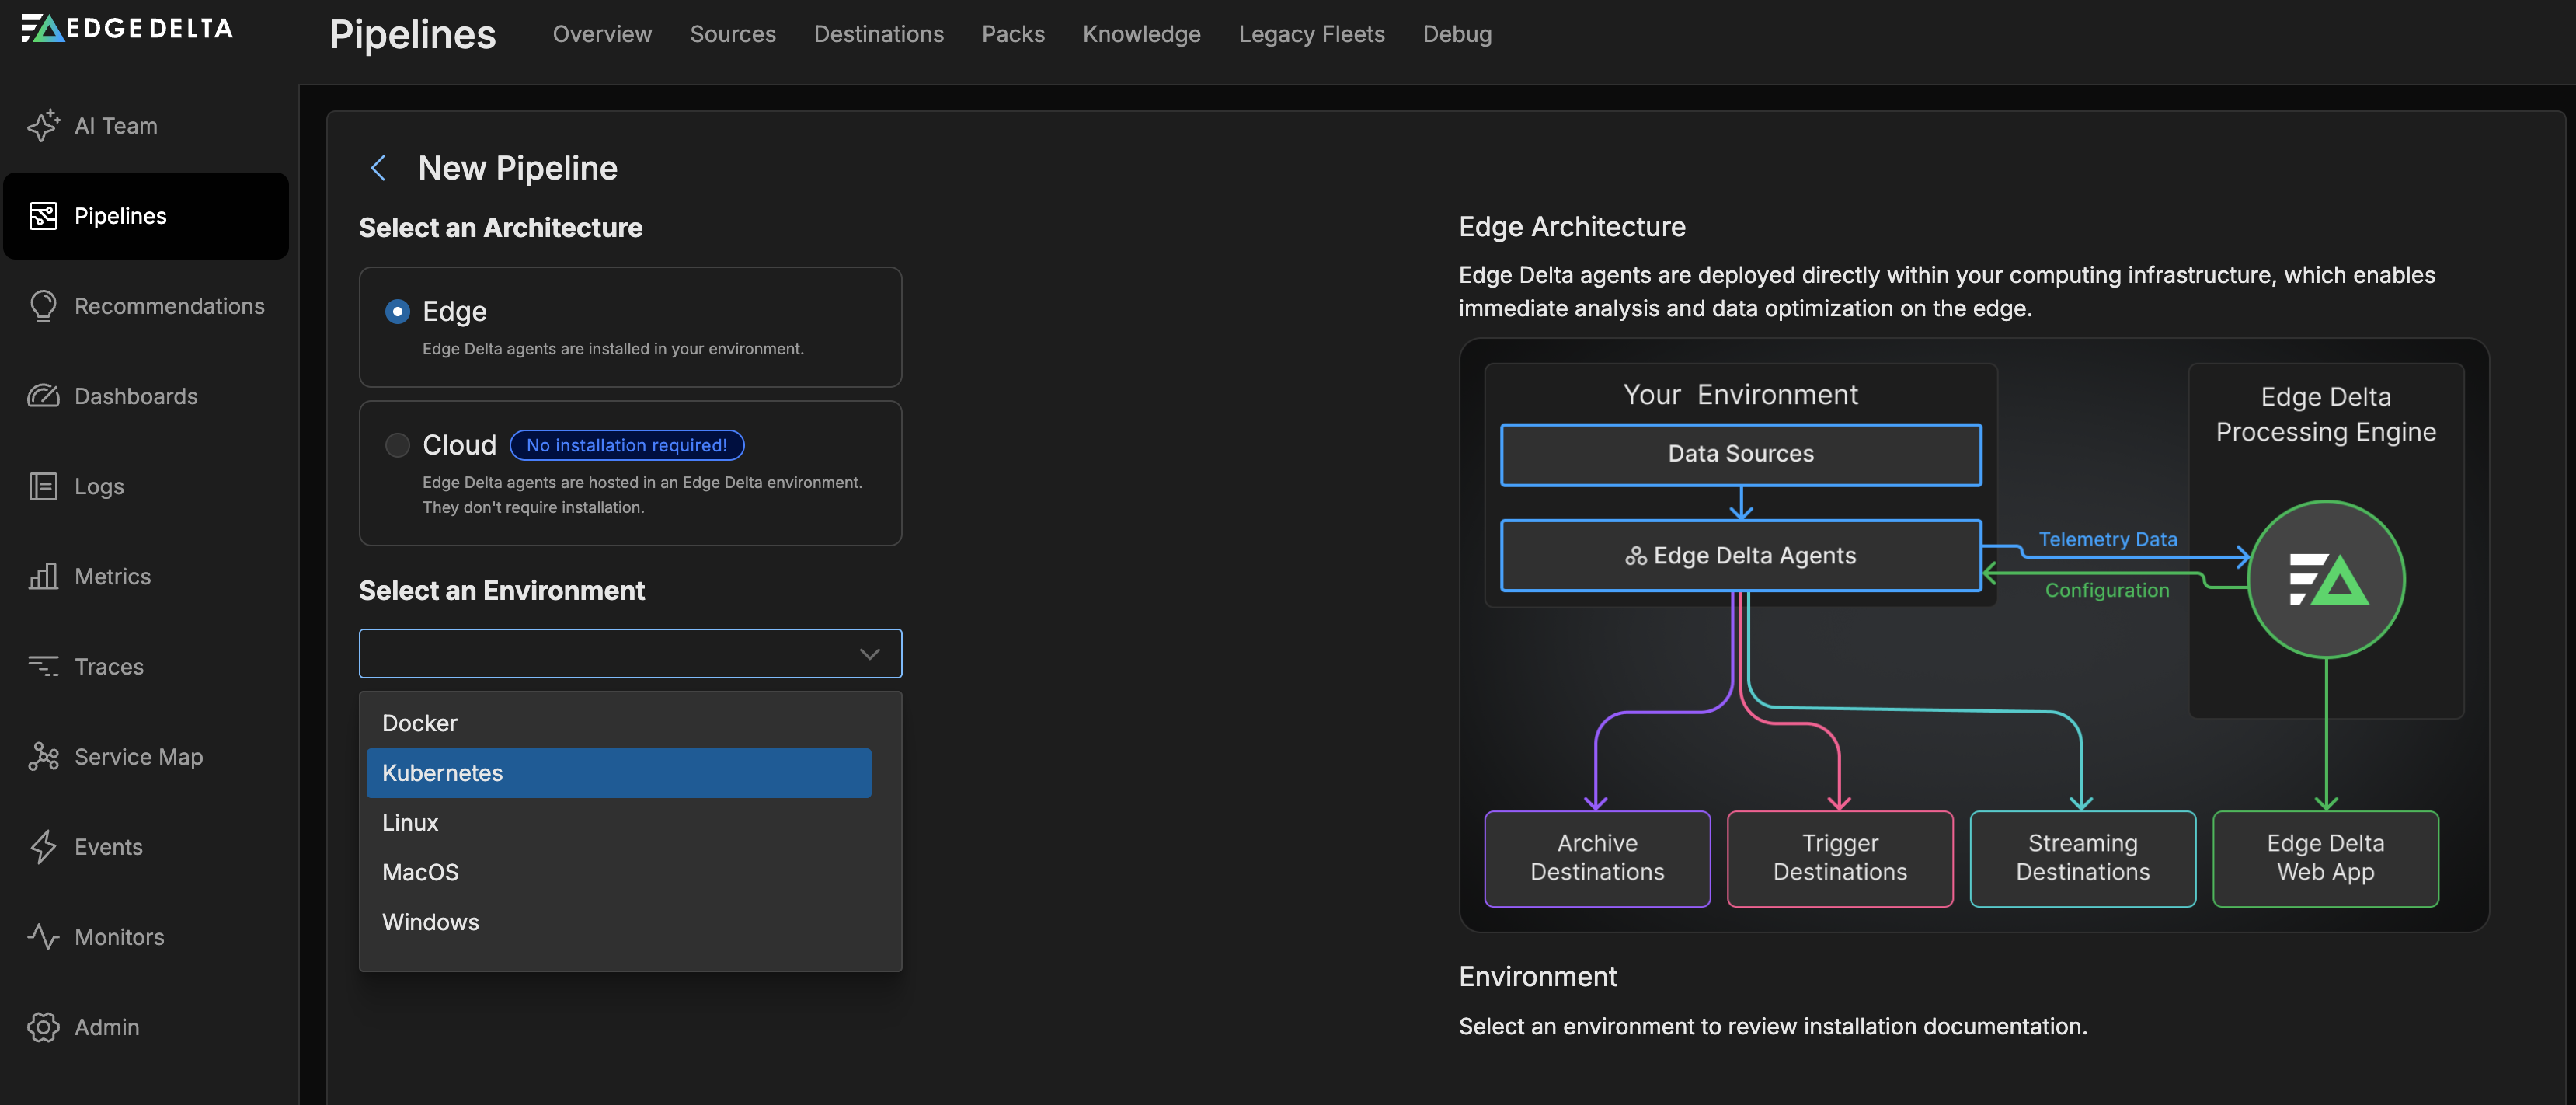Select the Windows environment option
Screen dimensions: 2576x1105
[618, 922]
